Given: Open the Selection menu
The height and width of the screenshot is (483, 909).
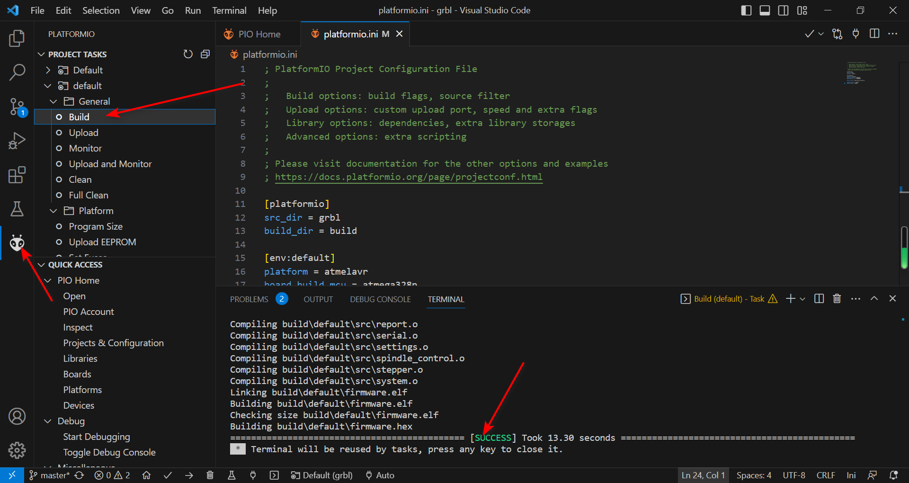Looking at the screenshot, I should coord(101,10).
